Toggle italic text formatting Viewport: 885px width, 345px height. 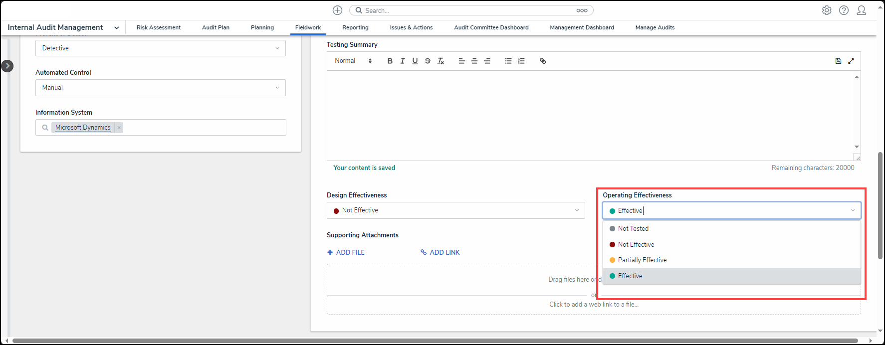[402, 61]
